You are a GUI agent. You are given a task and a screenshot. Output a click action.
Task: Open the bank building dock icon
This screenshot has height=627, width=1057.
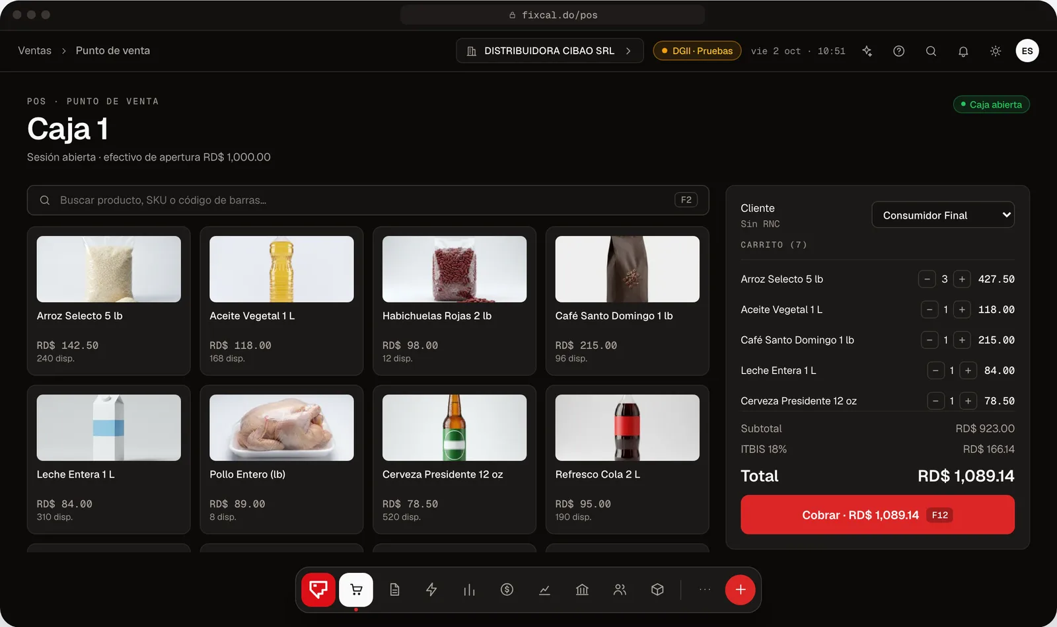coord(582,589)
